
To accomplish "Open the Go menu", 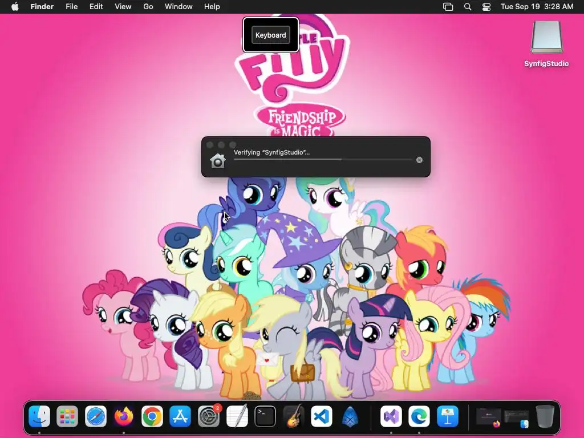I will (148, 7).
